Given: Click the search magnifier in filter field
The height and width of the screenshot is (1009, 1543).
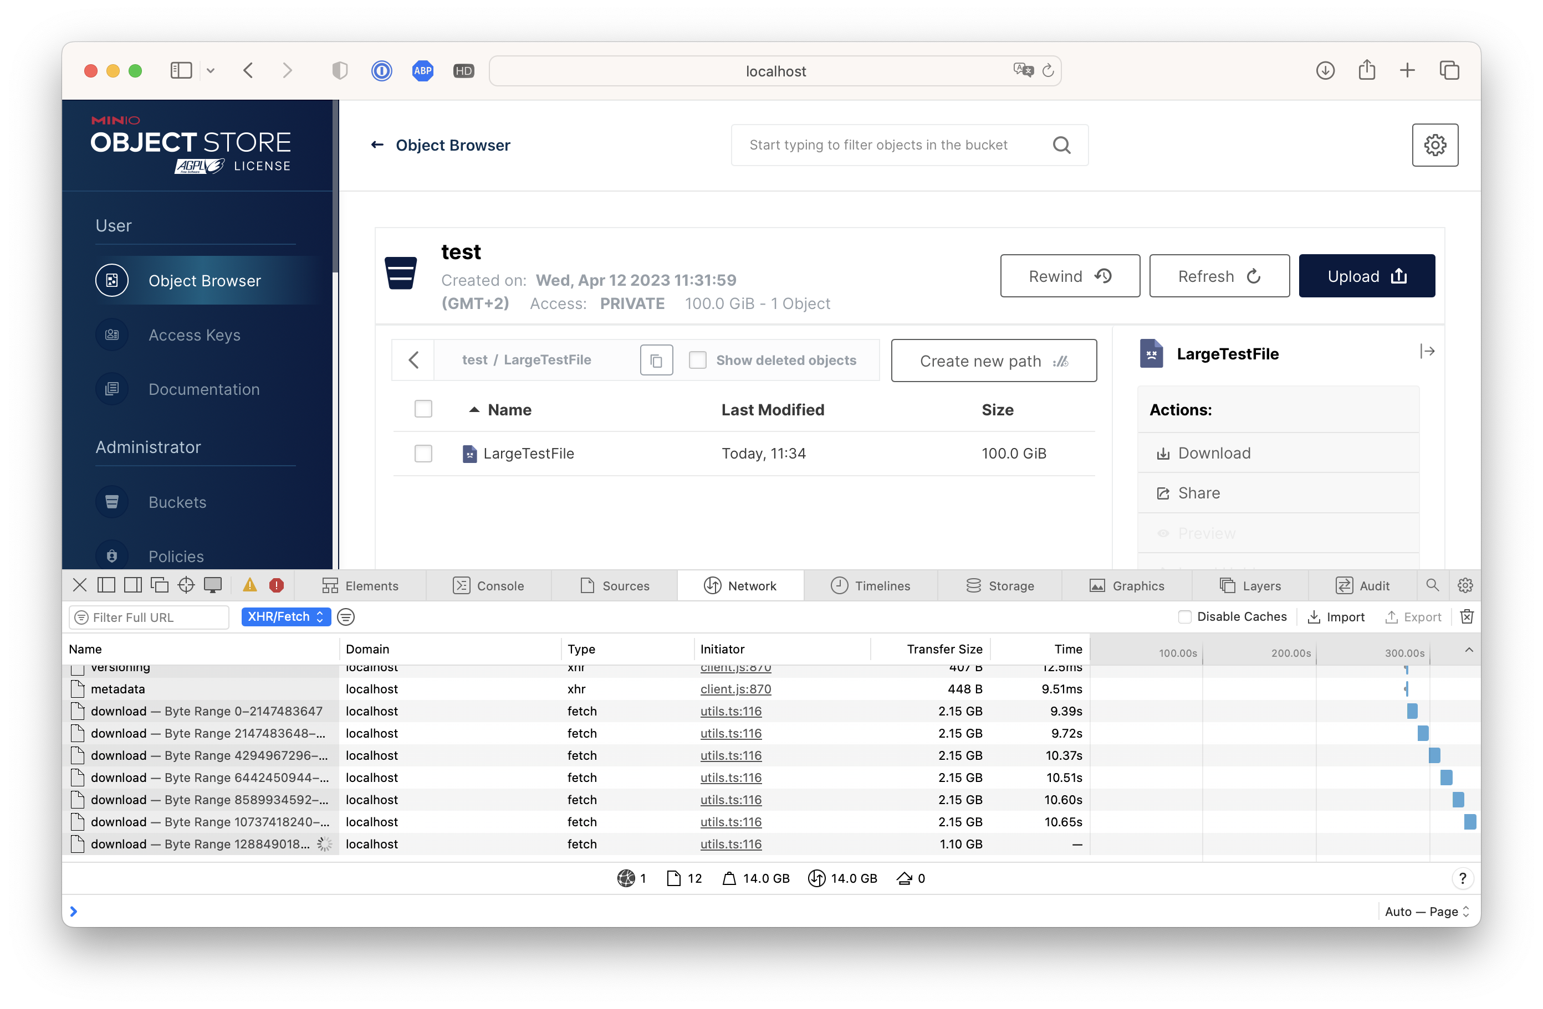Looking at the screenshot, I should (1061, 145).
